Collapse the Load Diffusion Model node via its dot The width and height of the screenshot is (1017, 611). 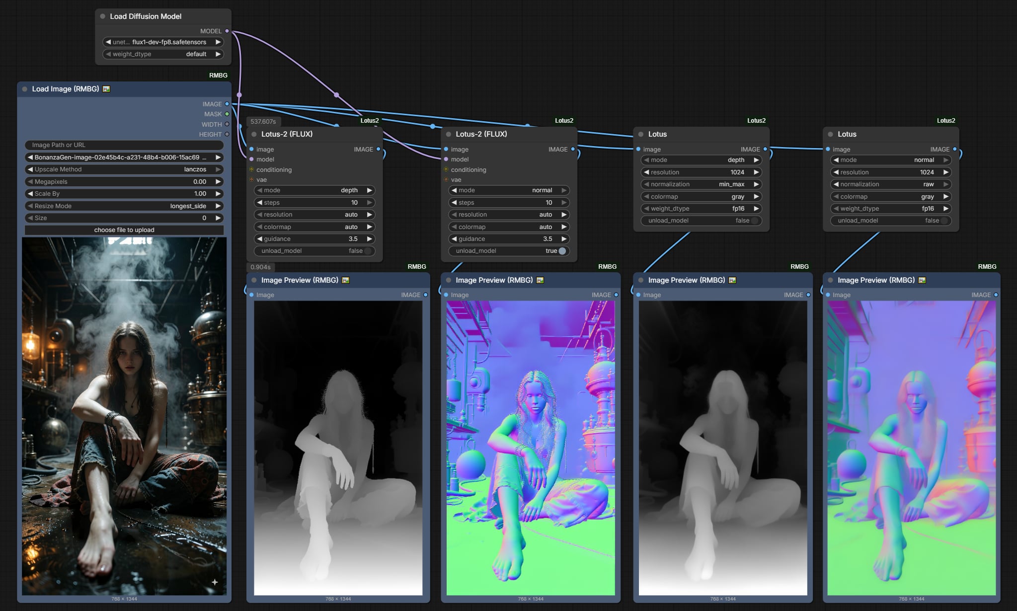(103, 16)
